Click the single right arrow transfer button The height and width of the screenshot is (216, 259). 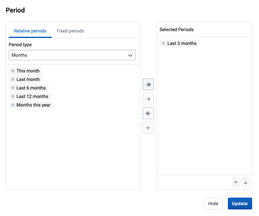click(148, 99)
